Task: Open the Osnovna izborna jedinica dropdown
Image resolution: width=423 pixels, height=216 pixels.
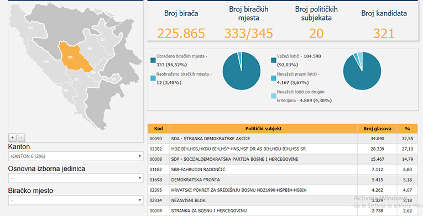Action: [76, 178]
